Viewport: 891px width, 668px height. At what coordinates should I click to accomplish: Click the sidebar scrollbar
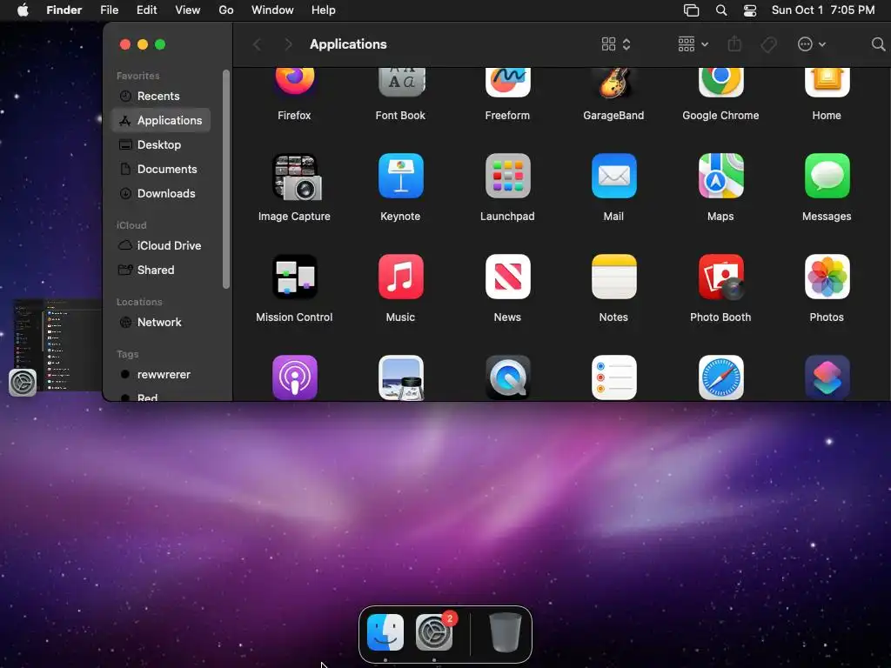[226, 179]
